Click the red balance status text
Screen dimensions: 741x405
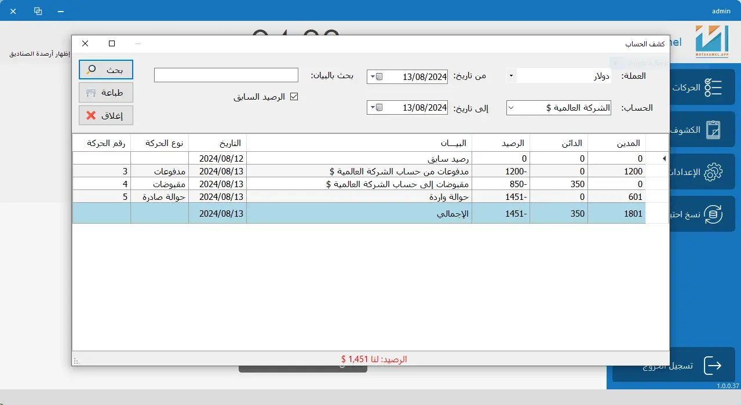click(x=374, y=359)
